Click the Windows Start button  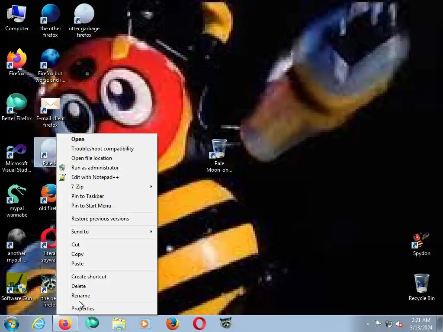(x=12, y=323)
